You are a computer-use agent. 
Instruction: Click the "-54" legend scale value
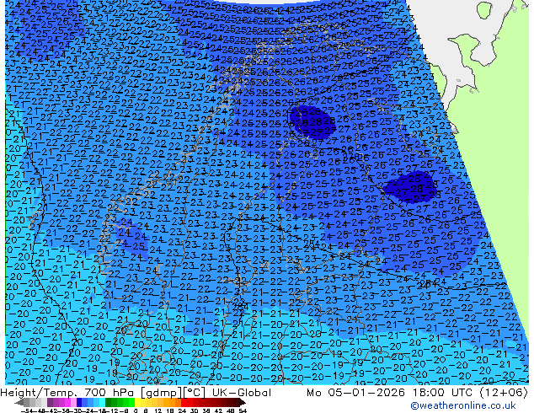click(27, 410)
